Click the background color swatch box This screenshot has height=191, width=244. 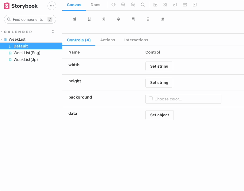coord(150,99)
